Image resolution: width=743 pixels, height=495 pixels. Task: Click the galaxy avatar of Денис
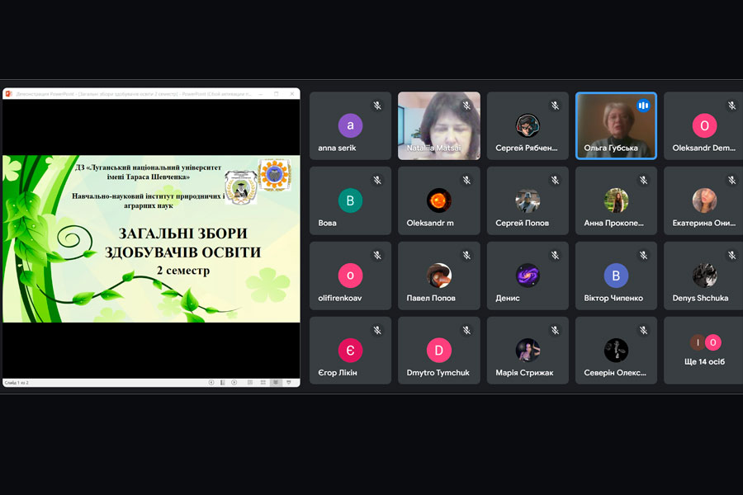coord(528,276)
